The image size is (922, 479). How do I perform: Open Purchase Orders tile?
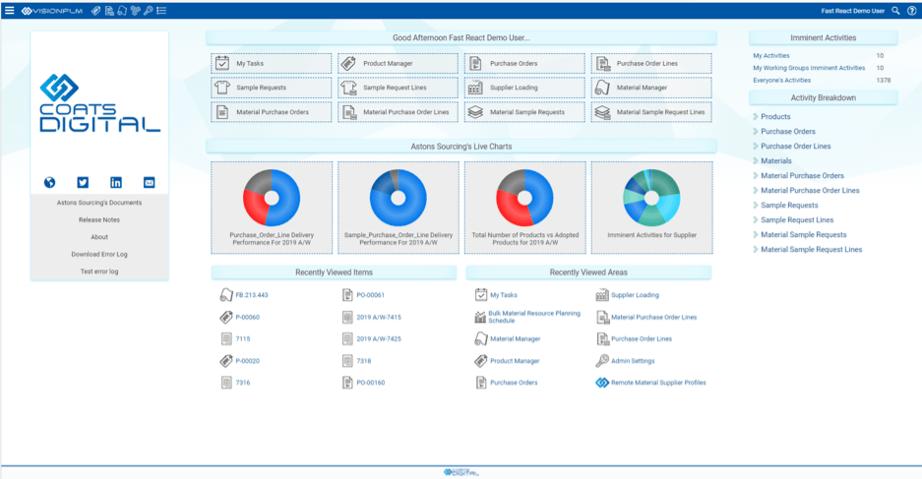point(525,64)
